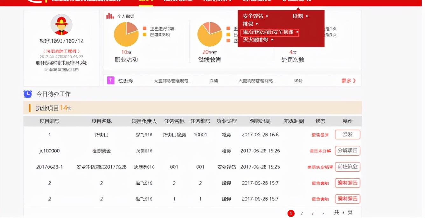Expand the arrow next to 安全评估
The width and height of the screenshot is (425, 218).
coord(267,16)
